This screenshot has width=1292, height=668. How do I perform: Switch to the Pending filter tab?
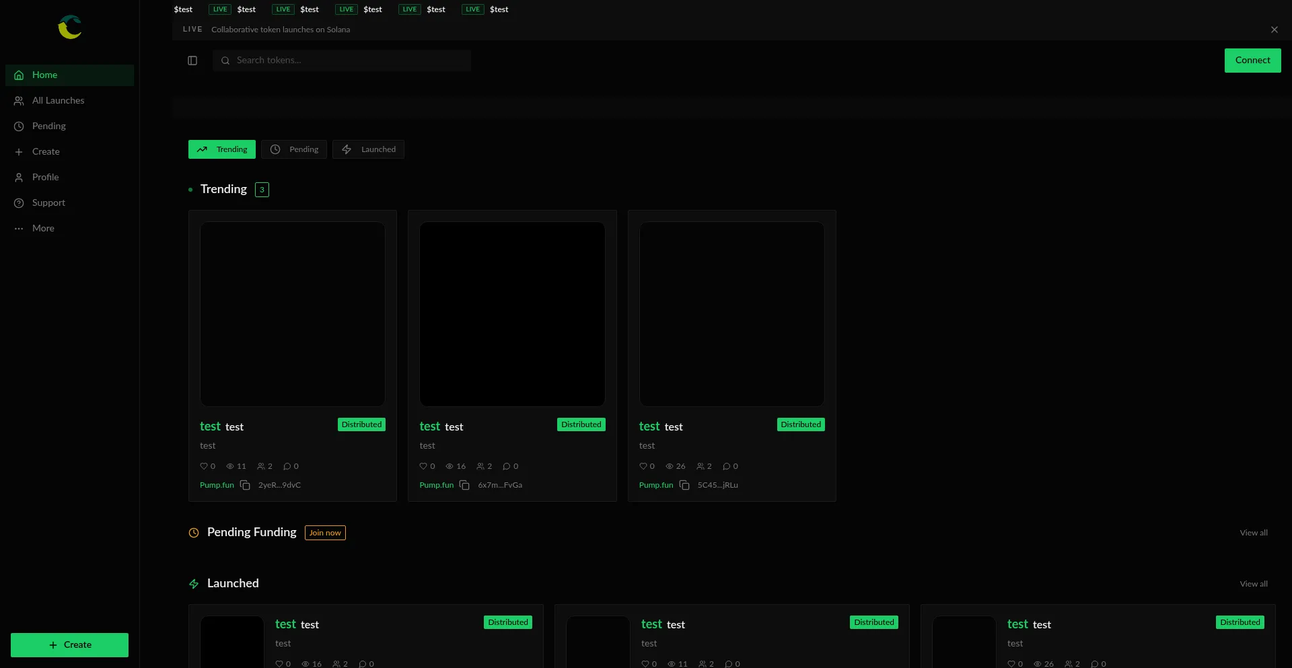tap(294, 149)
